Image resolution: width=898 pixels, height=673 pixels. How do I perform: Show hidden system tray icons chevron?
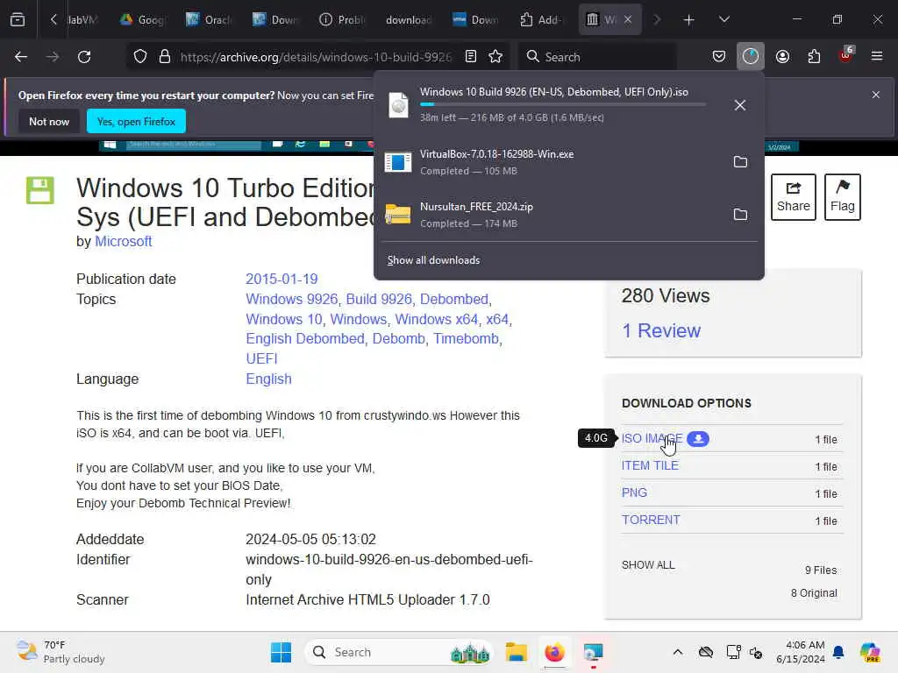pos(678,652)
